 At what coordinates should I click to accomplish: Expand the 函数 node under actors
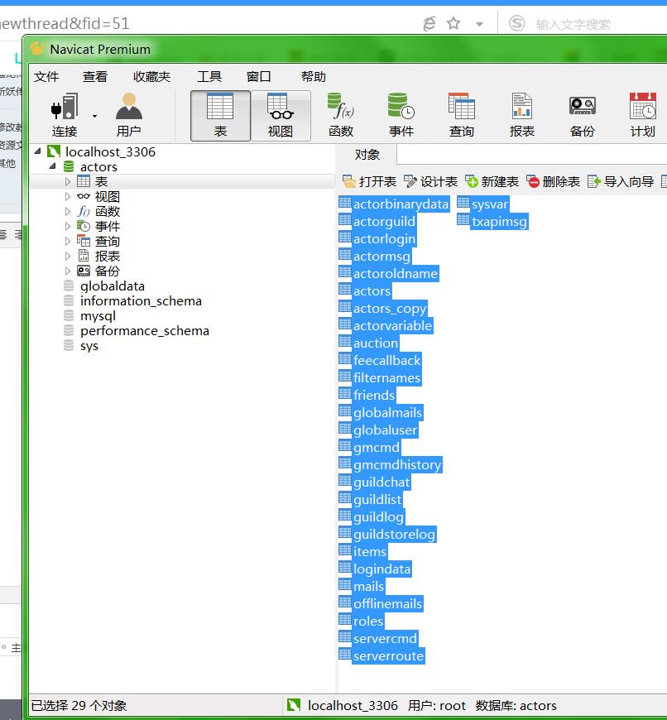tap(68, 212)
